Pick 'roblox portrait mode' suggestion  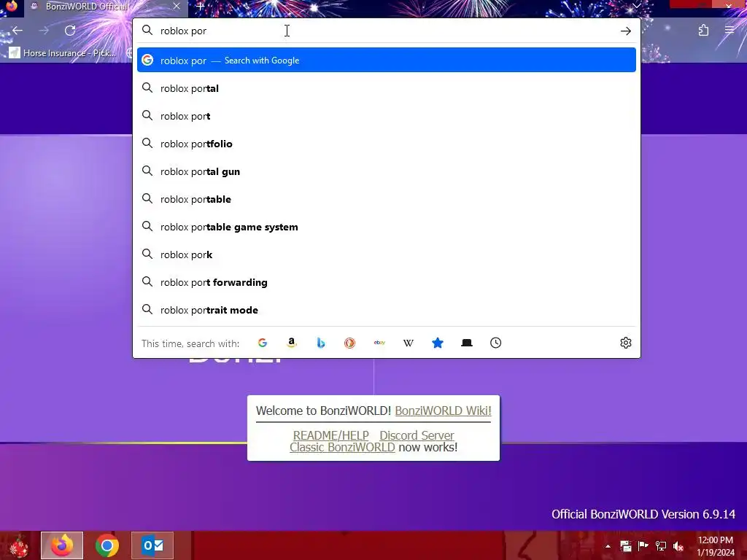click(387, 310)
